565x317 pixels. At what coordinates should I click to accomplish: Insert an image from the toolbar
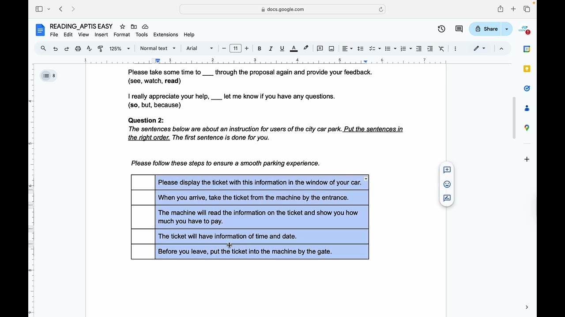[331, 48]
